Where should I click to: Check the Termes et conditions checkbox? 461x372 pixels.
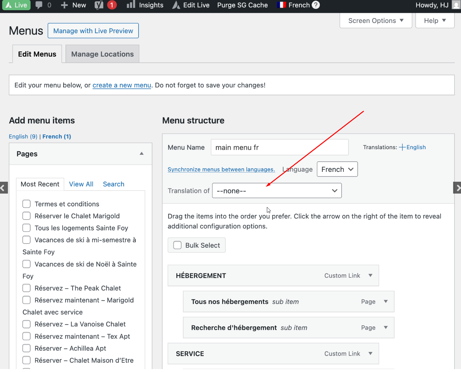27,204
